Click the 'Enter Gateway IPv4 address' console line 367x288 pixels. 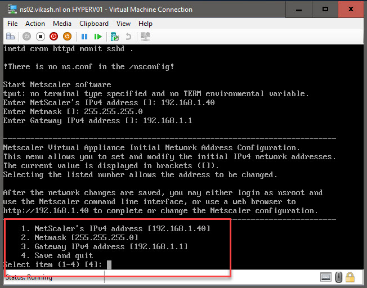click(97, 120)
